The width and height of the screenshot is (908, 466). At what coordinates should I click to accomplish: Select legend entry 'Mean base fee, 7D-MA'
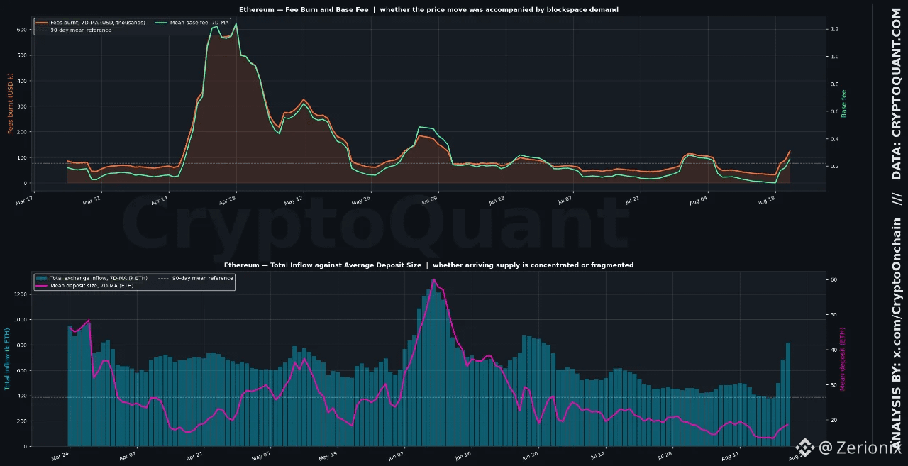(x=199, y=23)
